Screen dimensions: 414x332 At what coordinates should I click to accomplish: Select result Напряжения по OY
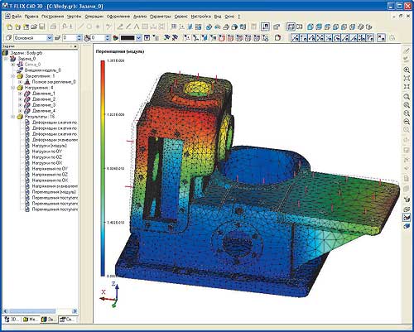50,169
